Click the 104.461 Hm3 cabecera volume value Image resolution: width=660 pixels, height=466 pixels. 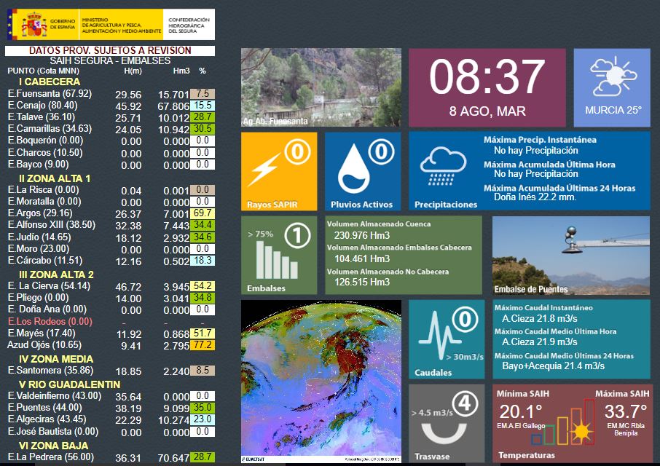click(362, 258)
